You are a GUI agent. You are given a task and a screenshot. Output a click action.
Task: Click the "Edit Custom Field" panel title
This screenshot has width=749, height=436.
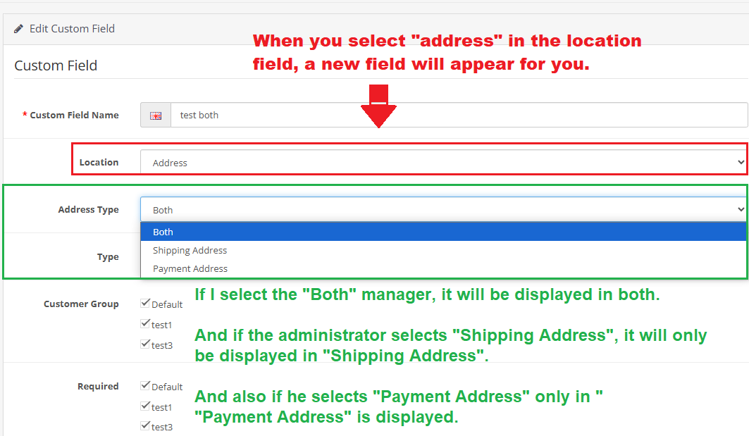(72, 29)
